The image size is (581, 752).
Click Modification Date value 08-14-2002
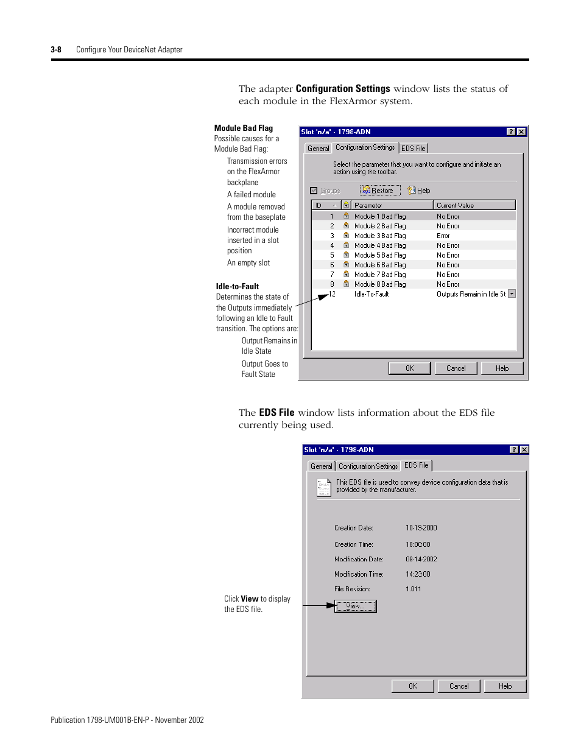point(421,559)
